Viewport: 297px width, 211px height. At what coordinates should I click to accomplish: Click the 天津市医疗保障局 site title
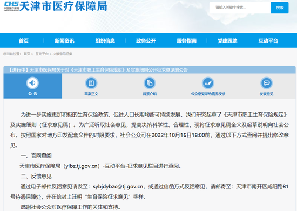(x=64, y=6)
